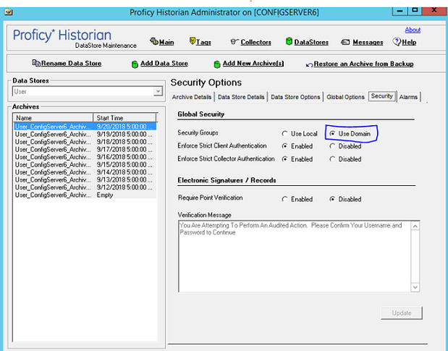Click the Restore an Archive arrow icon
The width and height of the screenshot is (448, 351).
click(x=309, y=65)
